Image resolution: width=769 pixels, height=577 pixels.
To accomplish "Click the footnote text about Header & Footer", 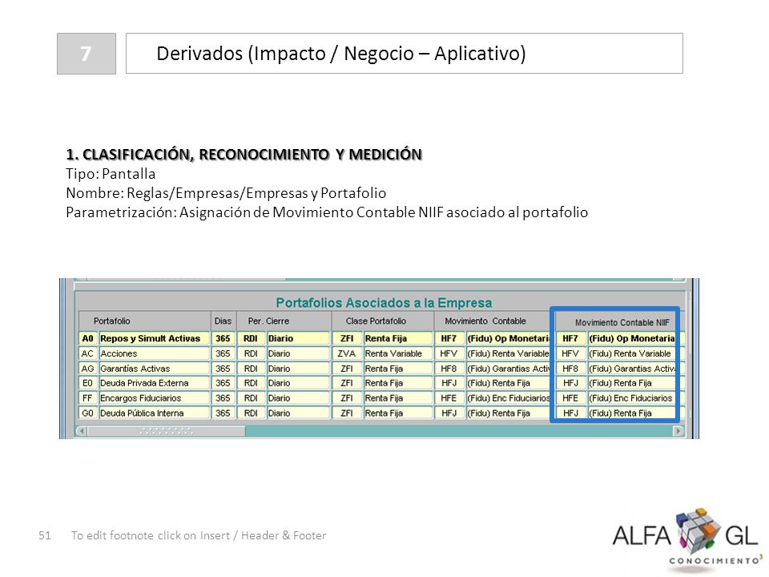I will pos(199,535).
